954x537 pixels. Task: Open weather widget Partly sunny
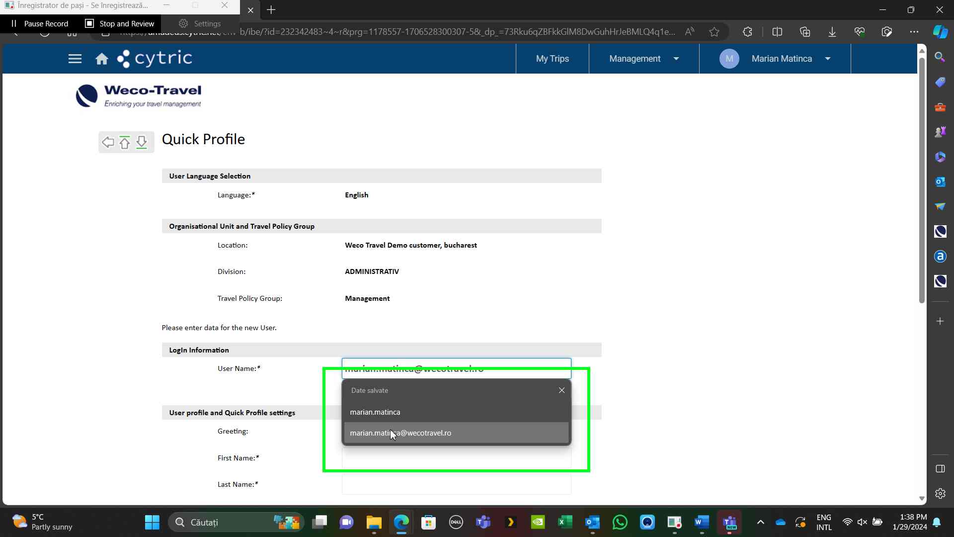[x=42, y=522]
